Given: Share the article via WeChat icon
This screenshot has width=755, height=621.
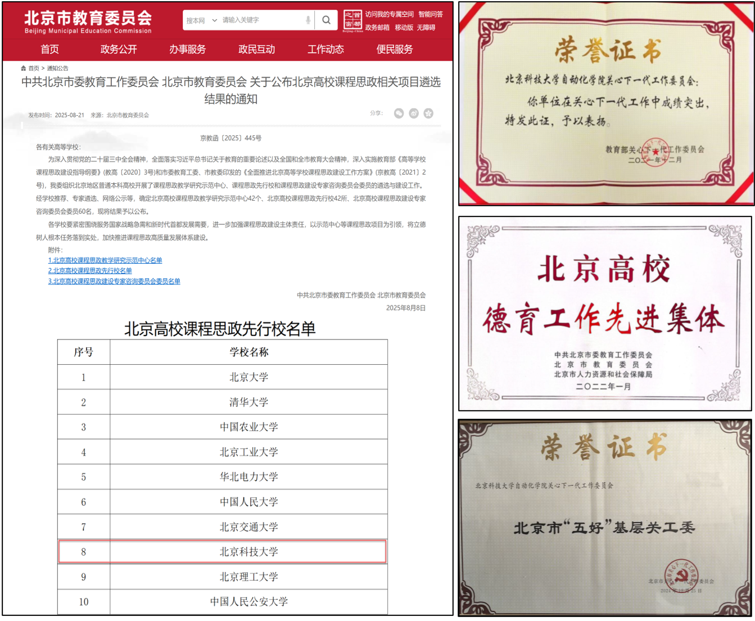Looking at the screenshot, I should point(399,113).
